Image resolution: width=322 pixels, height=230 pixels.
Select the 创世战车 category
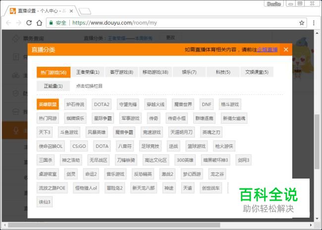pos(211,188)
